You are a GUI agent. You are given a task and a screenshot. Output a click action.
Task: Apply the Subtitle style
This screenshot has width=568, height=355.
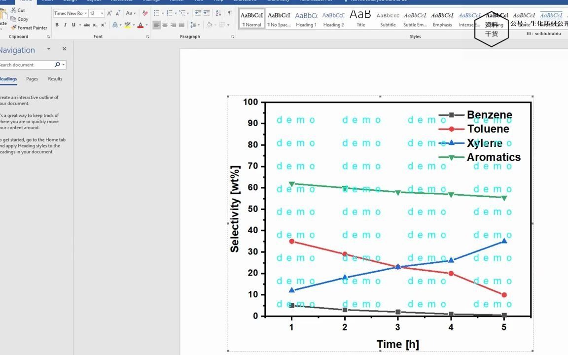click(x=388, y=18)
